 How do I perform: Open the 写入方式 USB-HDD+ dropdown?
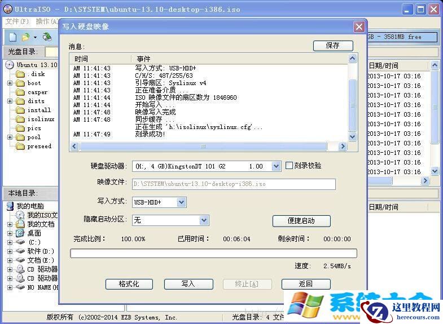[181, 202]
